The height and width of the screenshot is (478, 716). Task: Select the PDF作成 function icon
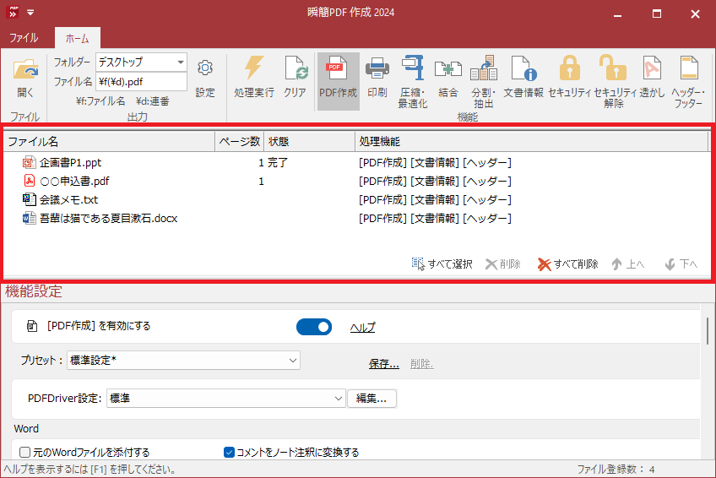pyautogui.click(x=338, y=68)
